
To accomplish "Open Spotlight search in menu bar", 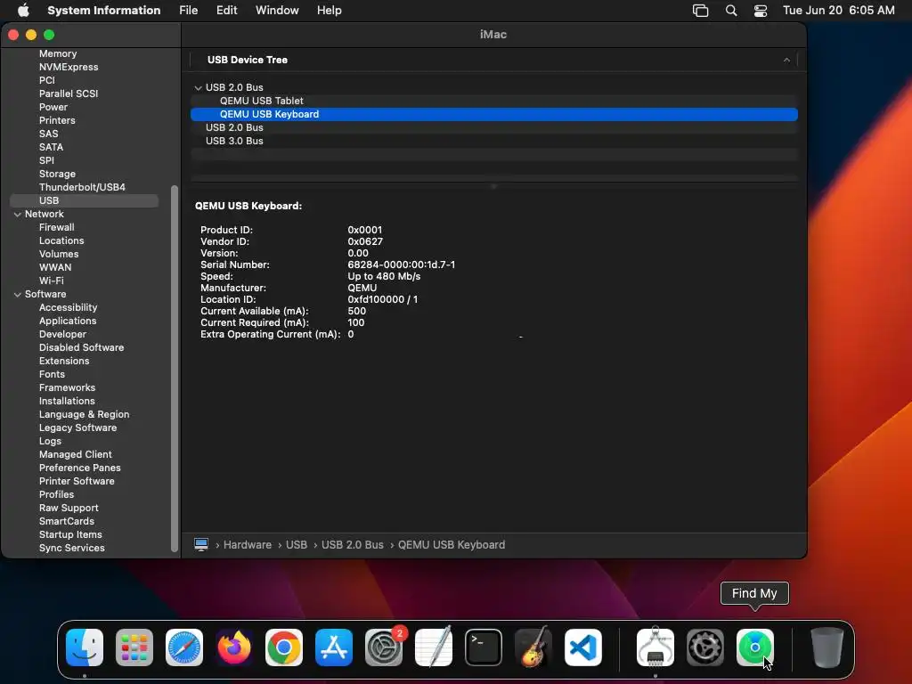I will 731,11.
